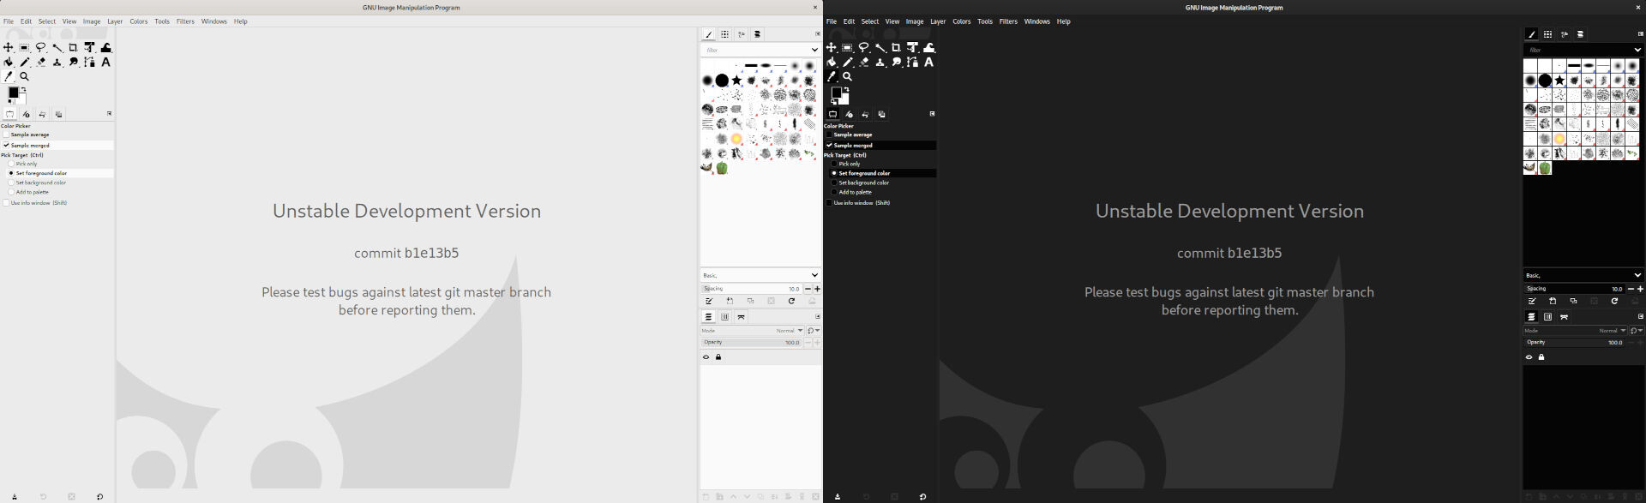
Task: Enable Sample average checkbox in light window
Action: tap(6, 135)
